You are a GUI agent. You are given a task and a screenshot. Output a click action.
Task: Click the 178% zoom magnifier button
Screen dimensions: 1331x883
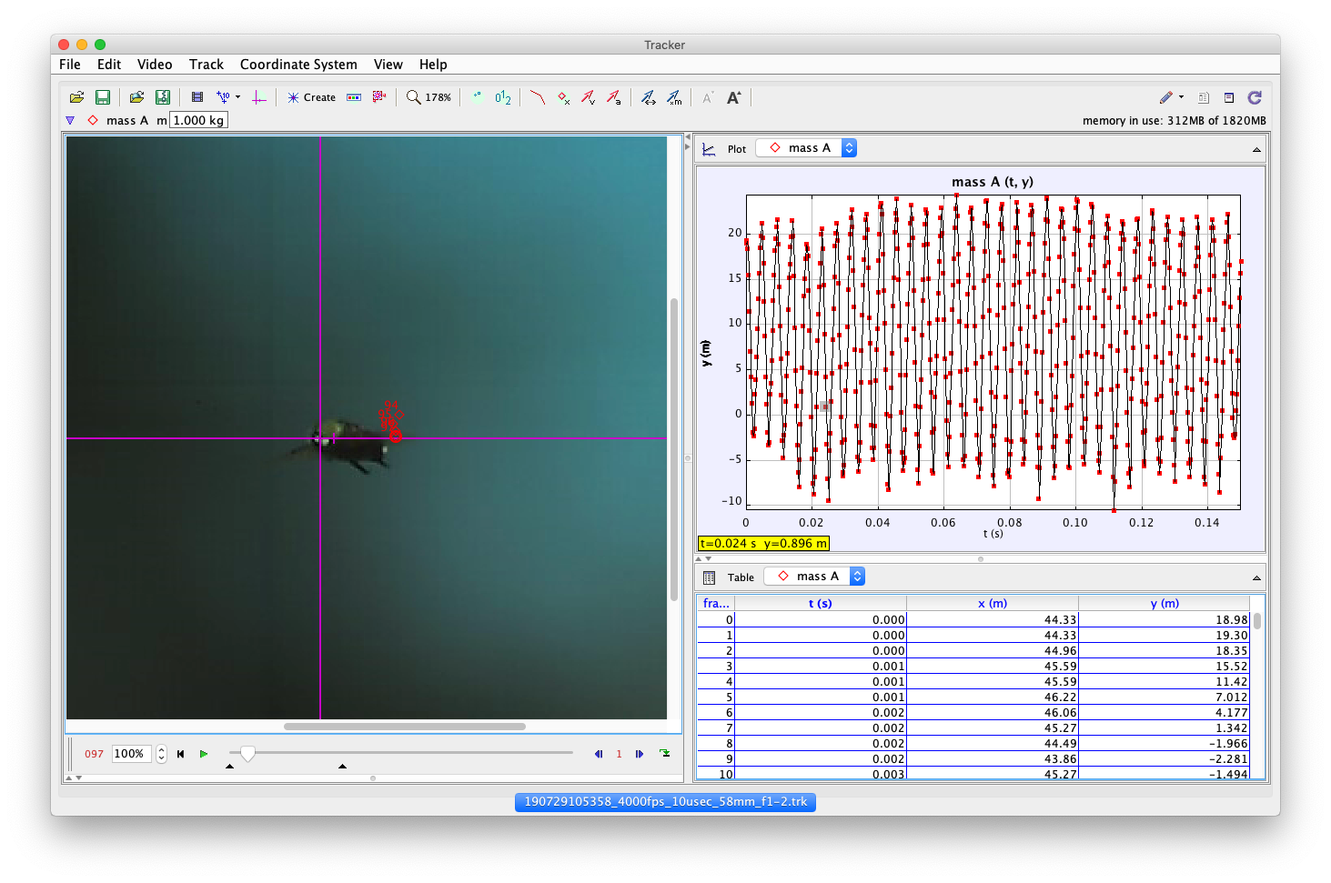429,97
